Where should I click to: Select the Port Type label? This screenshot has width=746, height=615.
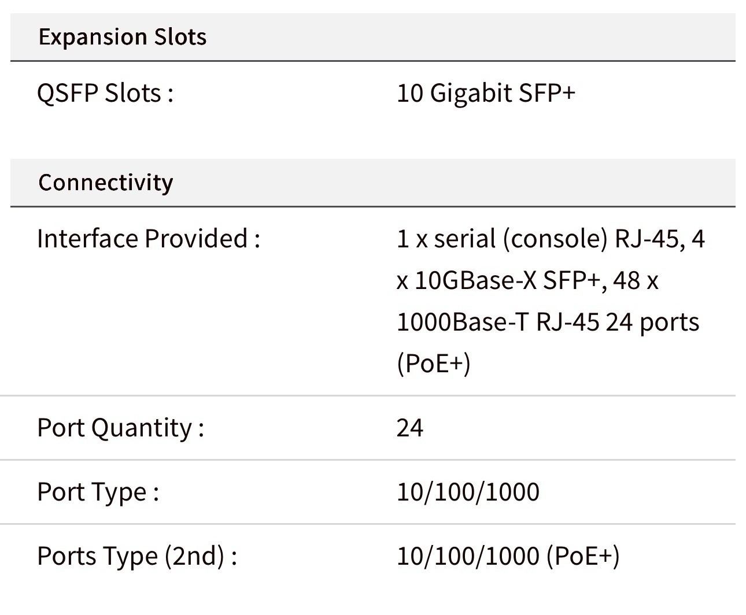point(98,492)
